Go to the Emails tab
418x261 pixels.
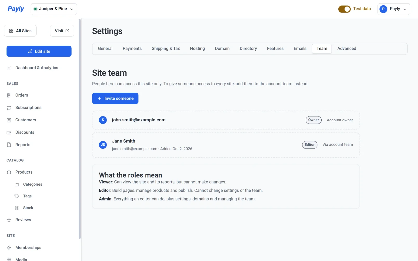[300, 49]
